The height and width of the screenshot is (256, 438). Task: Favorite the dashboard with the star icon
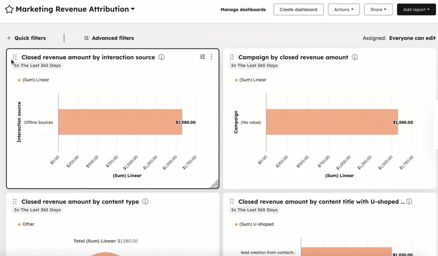tap(9, 9)
